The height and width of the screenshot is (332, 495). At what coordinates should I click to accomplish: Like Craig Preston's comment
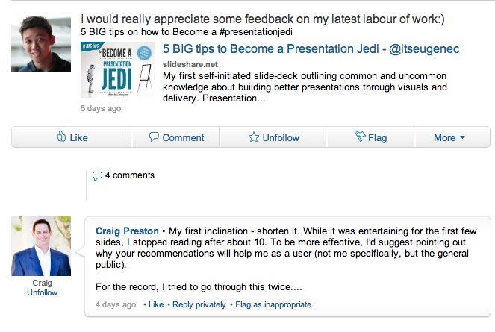pyautogui.click(x=156, y=304)
